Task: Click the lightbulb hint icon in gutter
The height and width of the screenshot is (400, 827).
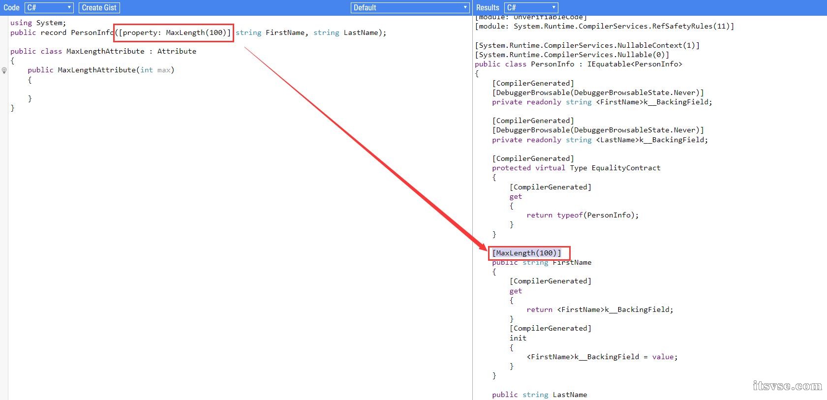Action: pyautogui.click(x=4, y=70)
